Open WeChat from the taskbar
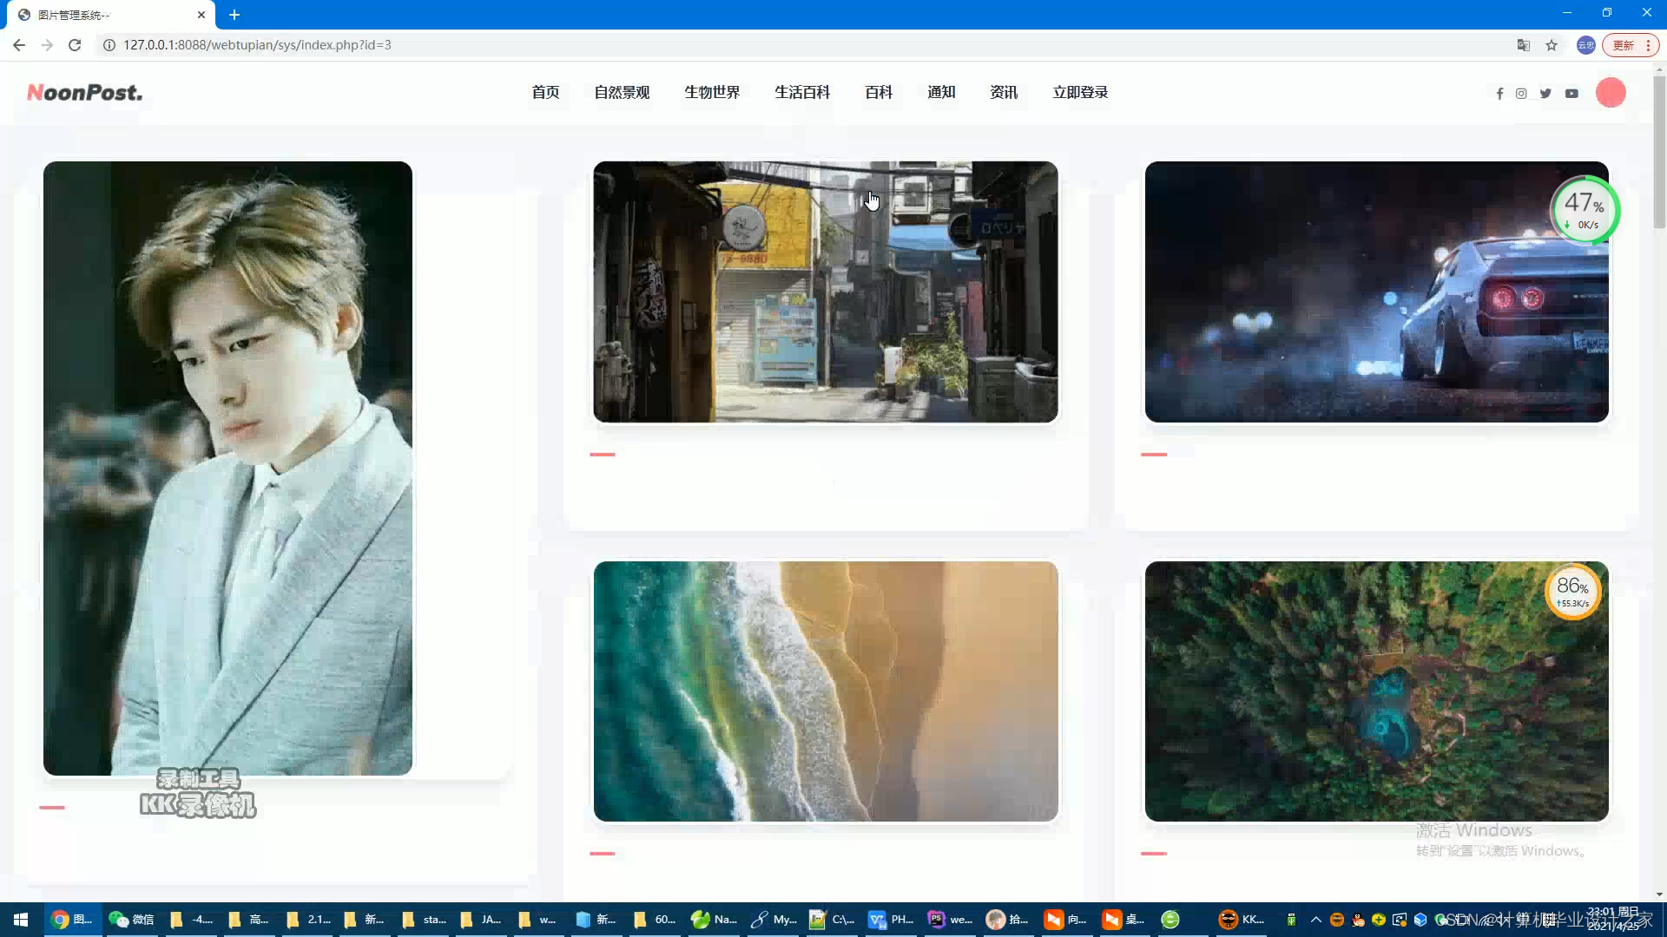Image resolution: width=1667 pixels, height=937 pixels. point(132,920)
